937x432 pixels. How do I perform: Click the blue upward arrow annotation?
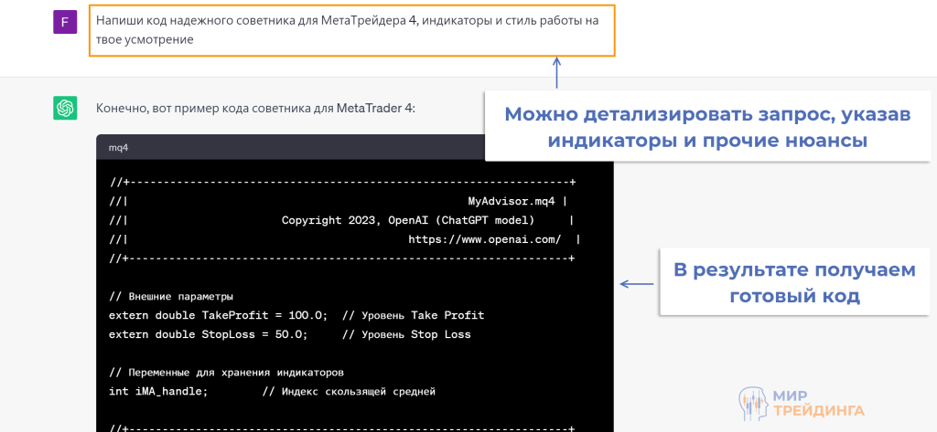point(557,73)
